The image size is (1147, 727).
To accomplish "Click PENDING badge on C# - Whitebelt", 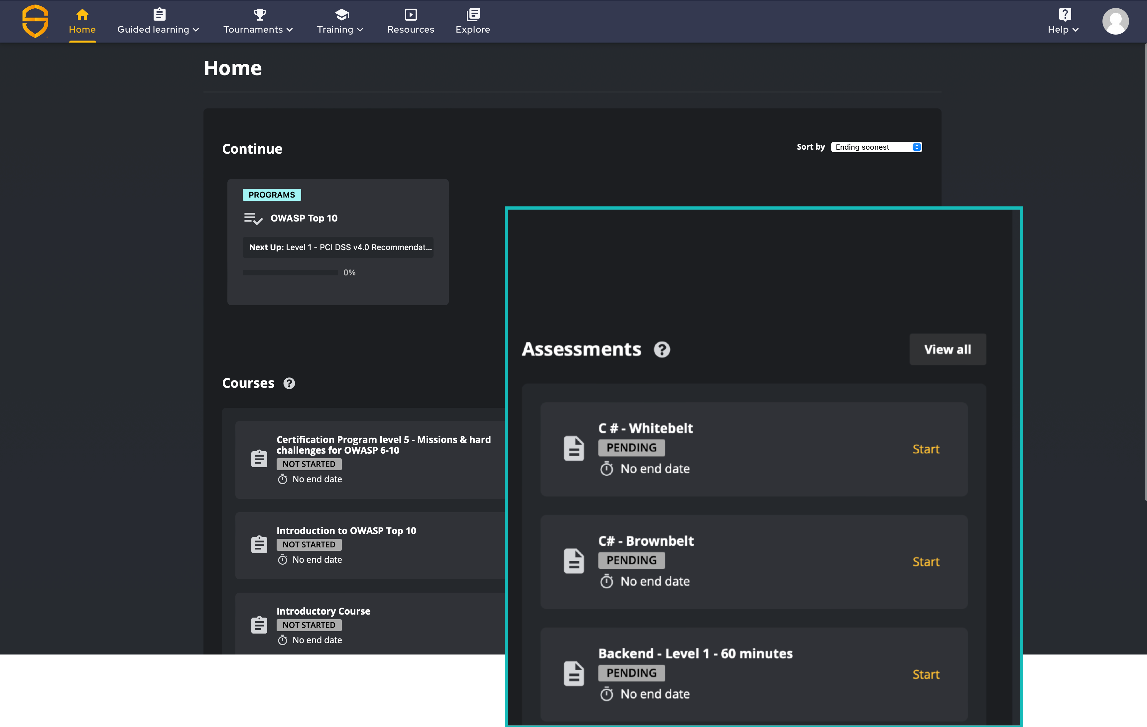I will coord(632,447).
